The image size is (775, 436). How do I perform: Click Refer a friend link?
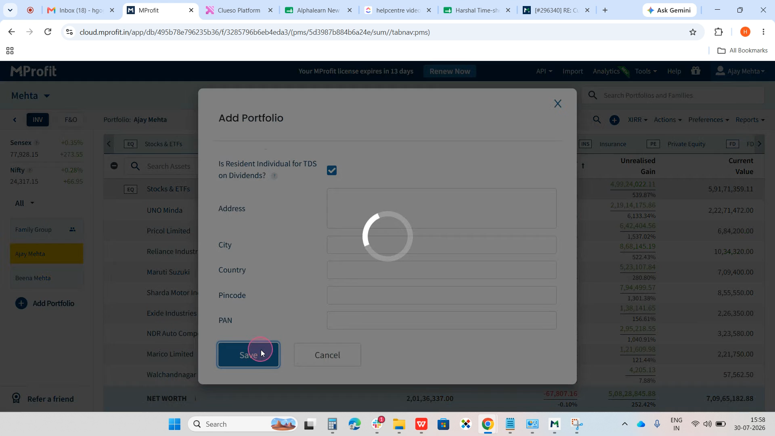43,399
